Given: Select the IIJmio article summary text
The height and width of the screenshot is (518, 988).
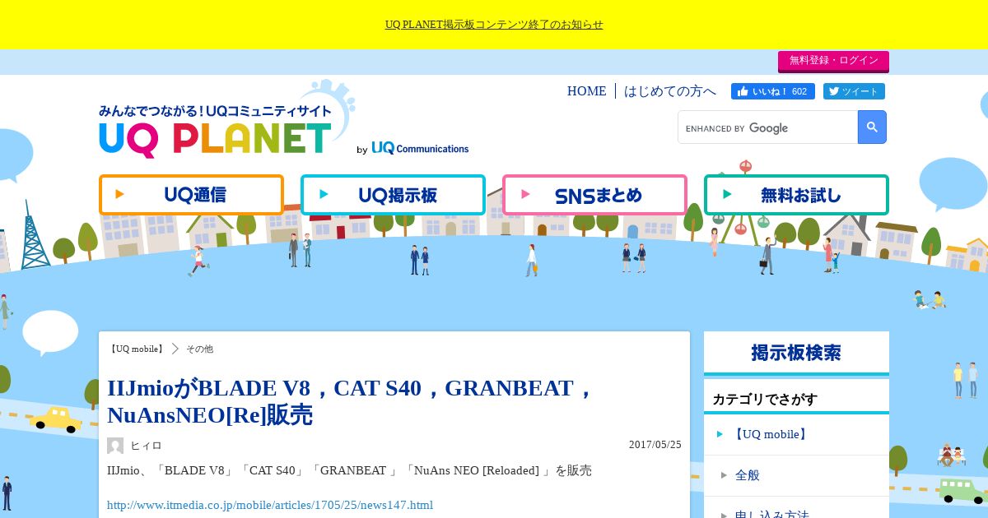Looking at the screenshot, I should [x=349, y=471].
